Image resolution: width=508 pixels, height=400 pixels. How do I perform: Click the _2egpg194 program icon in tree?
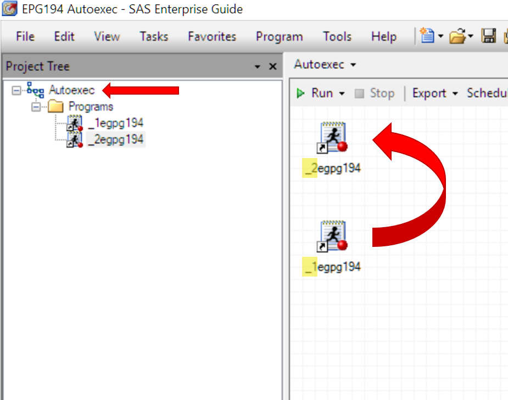[75, 140]
